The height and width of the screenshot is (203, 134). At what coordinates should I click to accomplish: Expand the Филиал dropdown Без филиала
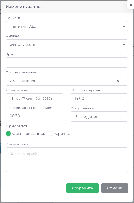click(67, 44)
